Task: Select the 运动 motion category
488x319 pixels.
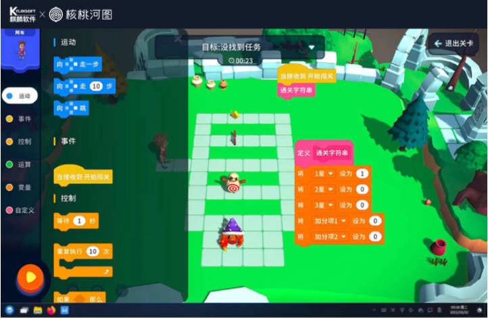Action: [20, 96]
